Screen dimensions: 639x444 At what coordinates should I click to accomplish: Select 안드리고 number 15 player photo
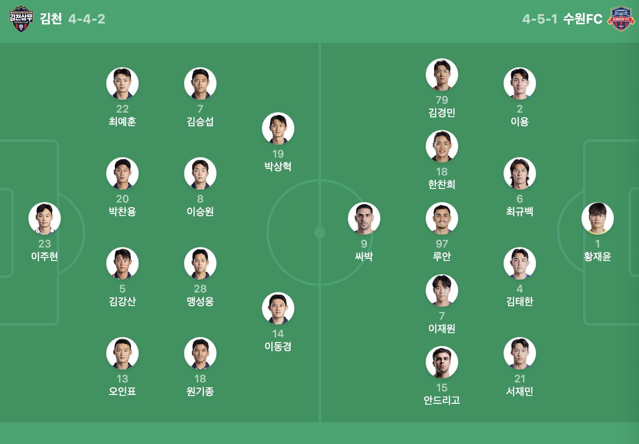tap(442, 363)
